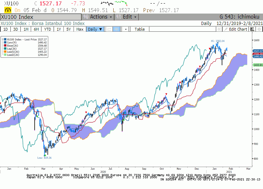Click the 1506.68 red tag on y-axis
Viewport: 263px width, 189px height.
tap(258, 54)
